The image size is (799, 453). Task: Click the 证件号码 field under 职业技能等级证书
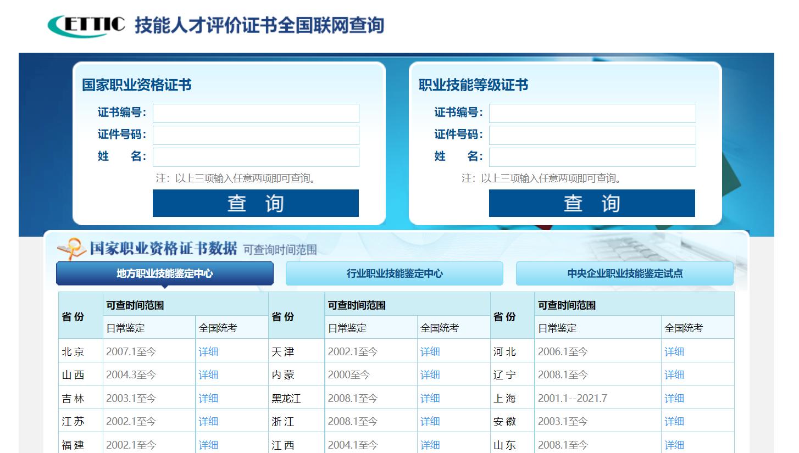point(592,135)
